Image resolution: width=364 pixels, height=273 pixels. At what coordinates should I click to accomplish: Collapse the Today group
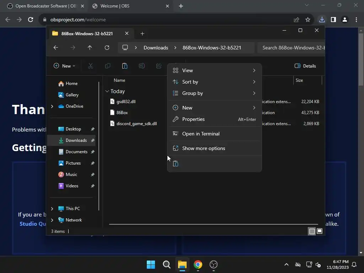click(x=107, y=91)
